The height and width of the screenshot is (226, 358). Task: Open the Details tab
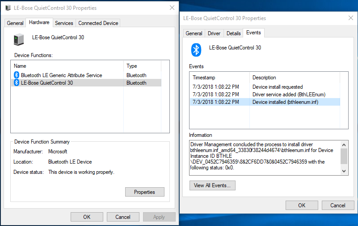(x=233, y=33)
